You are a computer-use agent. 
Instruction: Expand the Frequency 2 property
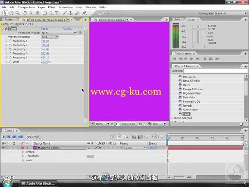click(6, 45)
